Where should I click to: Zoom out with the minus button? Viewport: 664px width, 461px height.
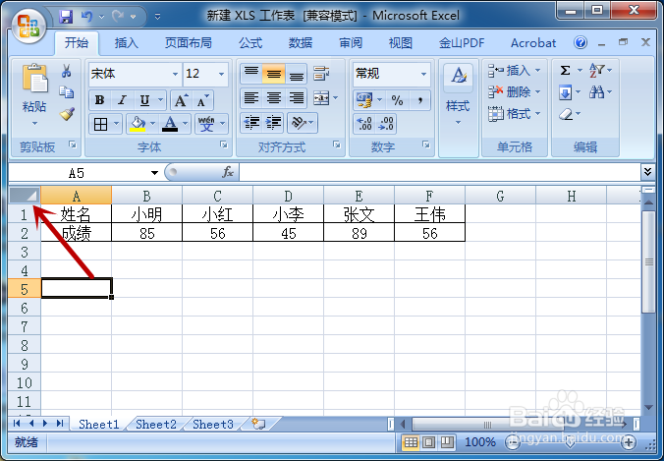pos(512,442)
